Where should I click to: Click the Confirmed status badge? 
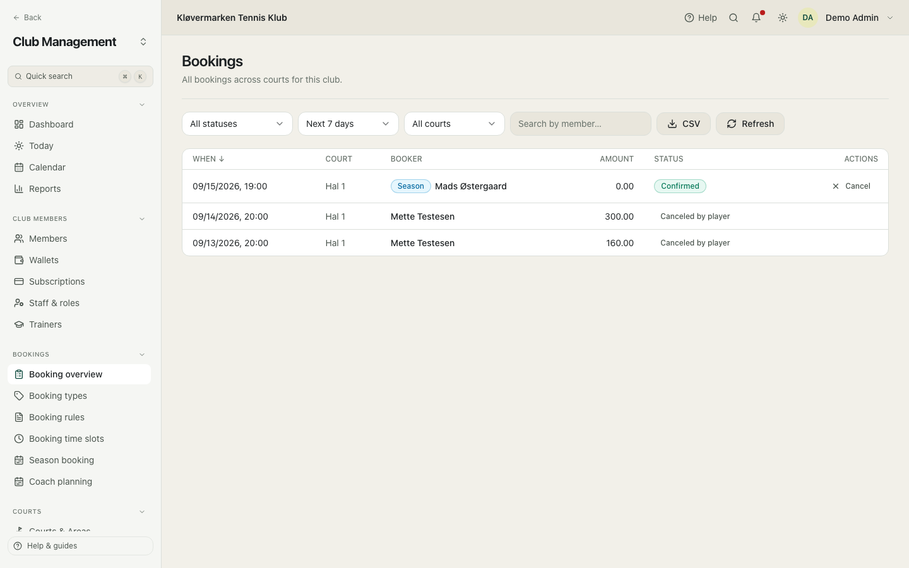pos(680,186)
